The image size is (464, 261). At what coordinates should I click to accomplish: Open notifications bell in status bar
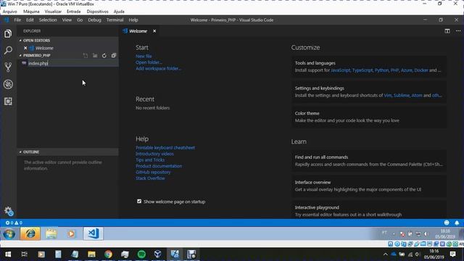[x=457, y=223]
